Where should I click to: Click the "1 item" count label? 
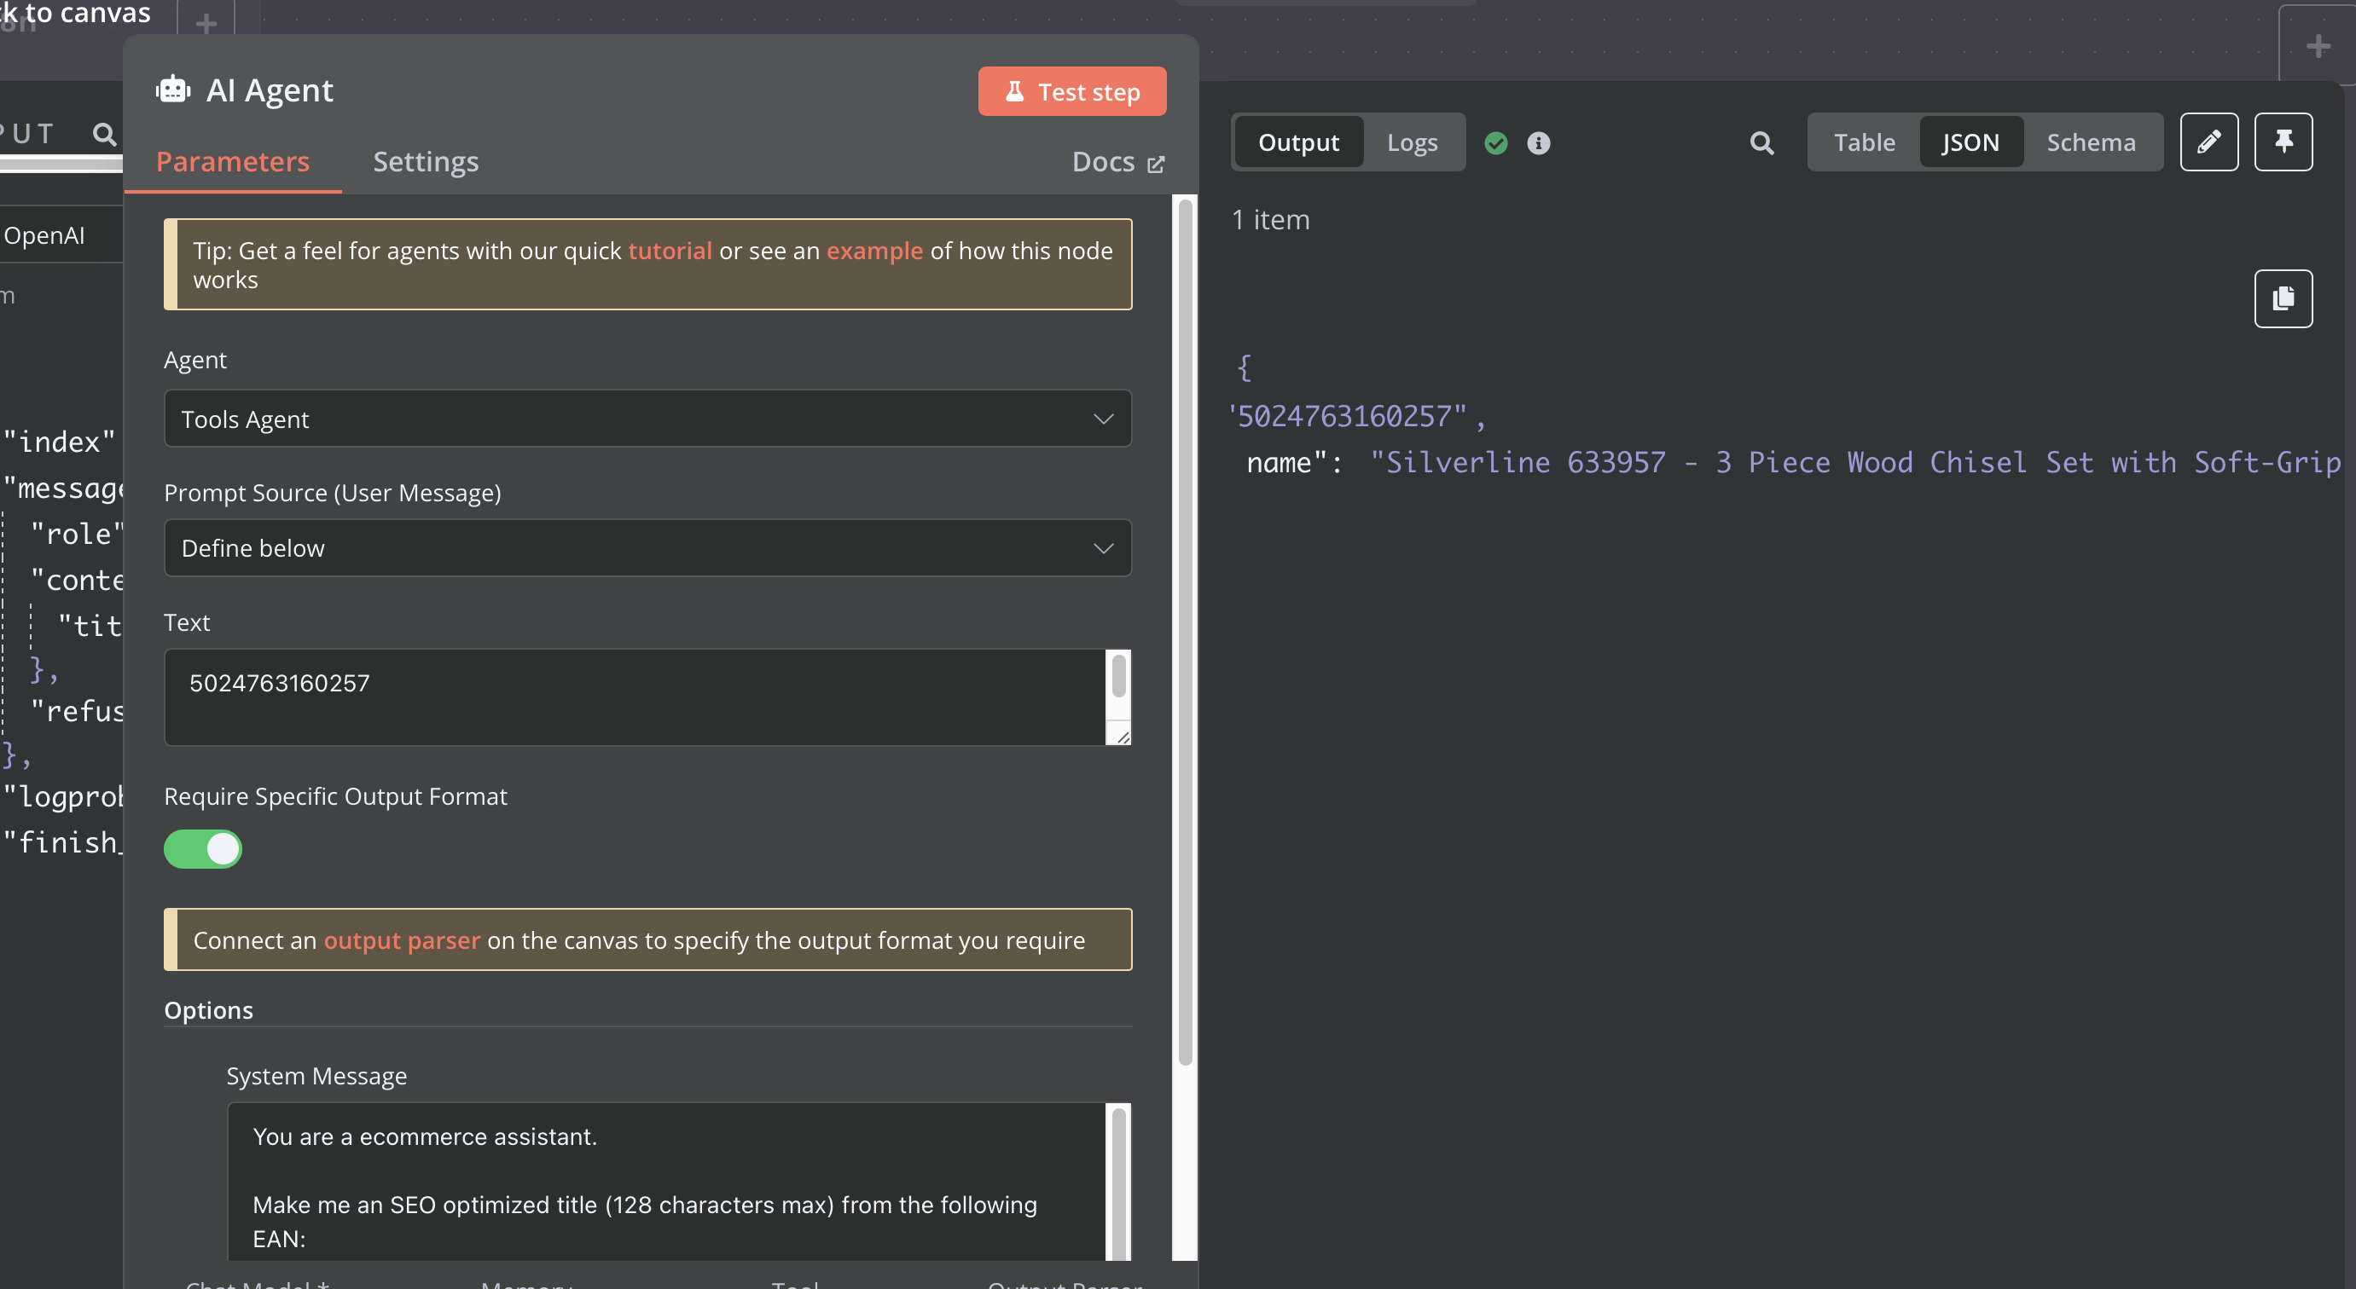[x=1270, y=219]
